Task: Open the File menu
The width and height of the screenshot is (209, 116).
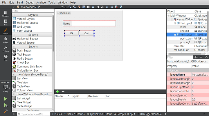Action: coord(4,3)
